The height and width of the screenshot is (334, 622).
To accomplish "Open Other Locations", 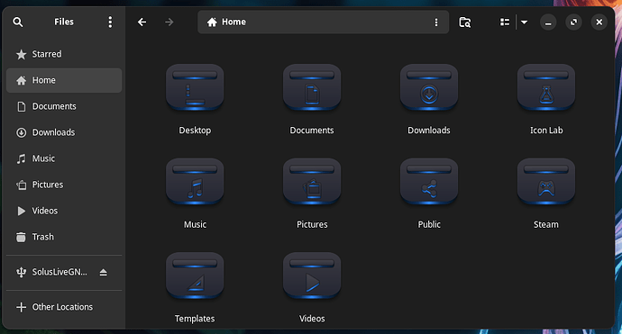I will (x=64, y=308).
